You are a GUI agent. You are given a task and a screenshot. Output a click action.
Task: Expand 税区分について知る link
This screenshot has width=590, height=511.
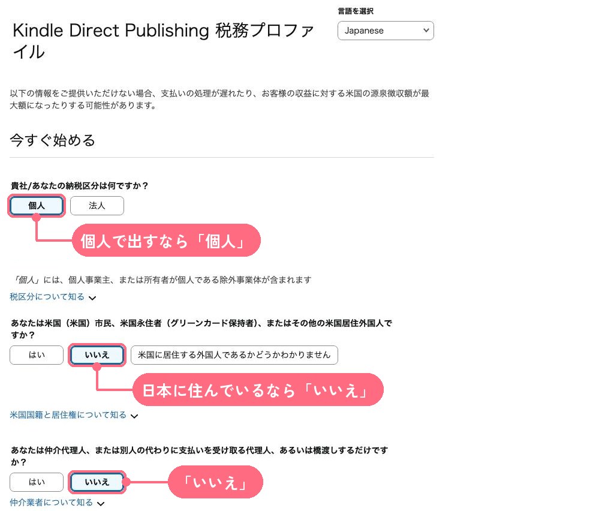click(47, 297)
